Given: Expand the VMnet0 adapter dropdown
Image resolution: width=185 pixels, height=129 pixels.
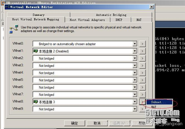Looking at the screenshot, I should [135, 44].
